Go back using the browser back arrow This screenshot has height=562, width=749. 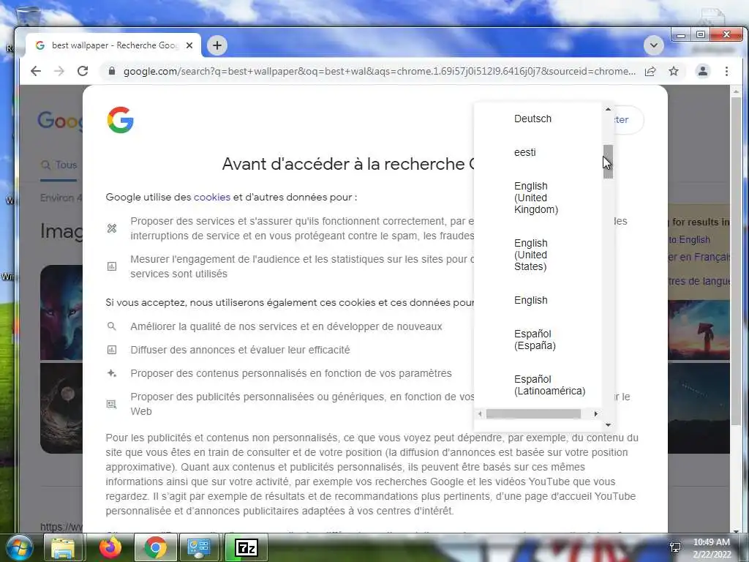(36, 71)
